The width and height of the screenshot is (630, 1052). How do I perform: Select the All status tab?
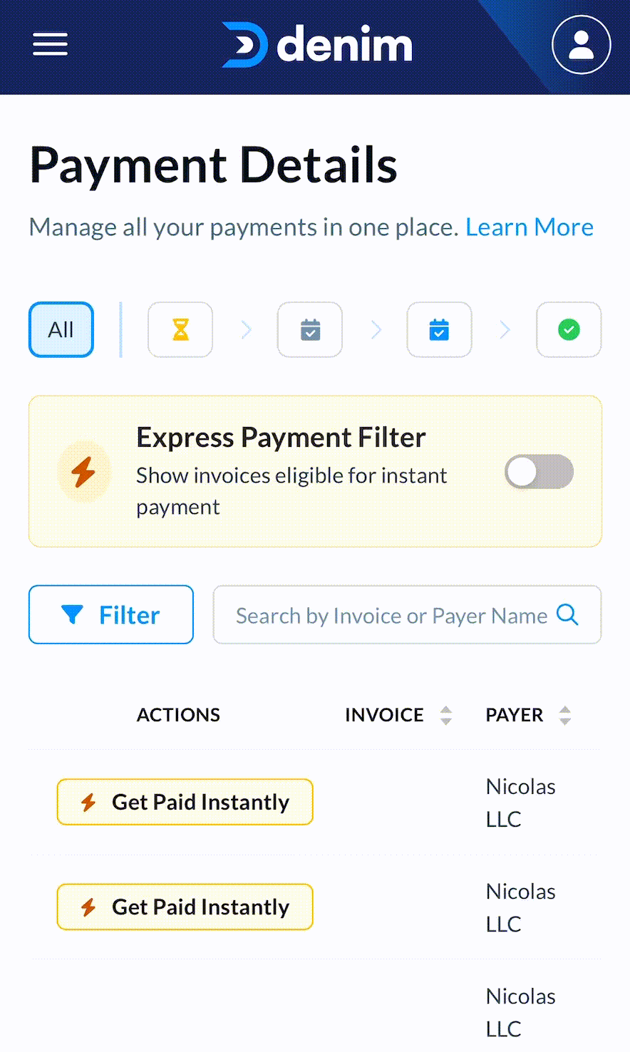pyautogui.click(x=61, y=329)
